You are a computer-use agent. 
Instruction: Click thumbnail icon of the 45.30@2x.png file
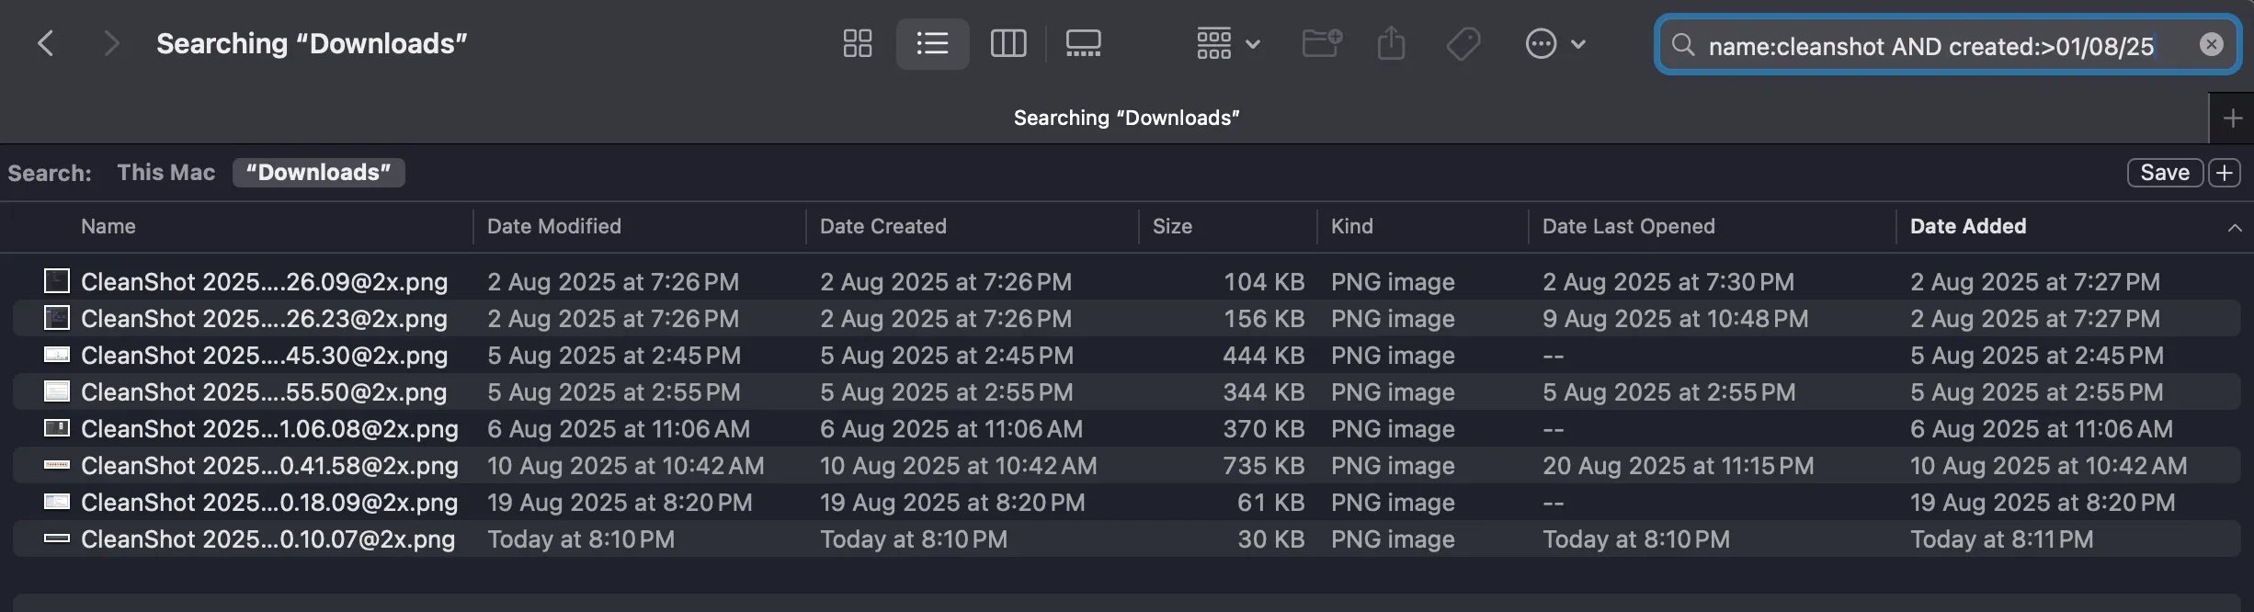(x=57, y=355)
